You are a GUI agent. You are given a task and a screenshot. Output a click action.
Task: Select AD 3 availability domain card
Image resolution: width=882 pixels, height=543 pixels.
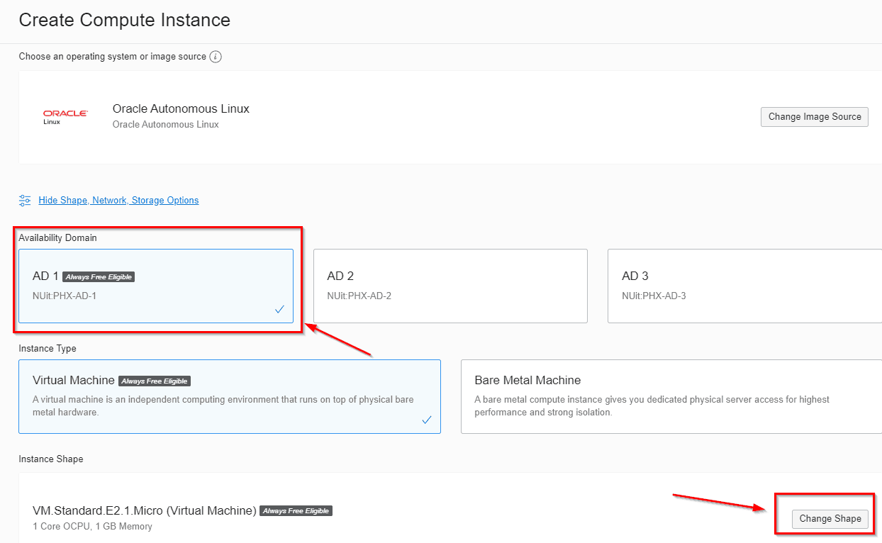click(x=744, y=286)
